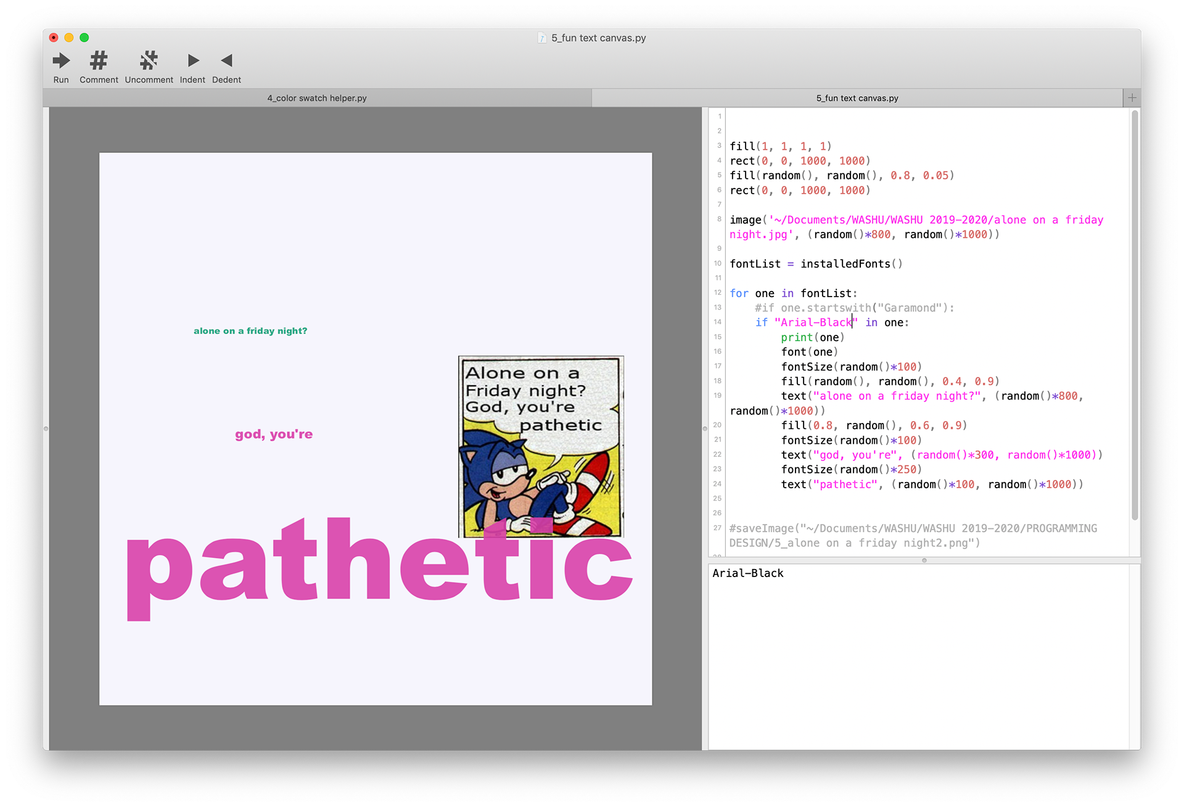
Task: Add a new tab with plus button
Action: pyautogui.click(x=1132, y=97)
